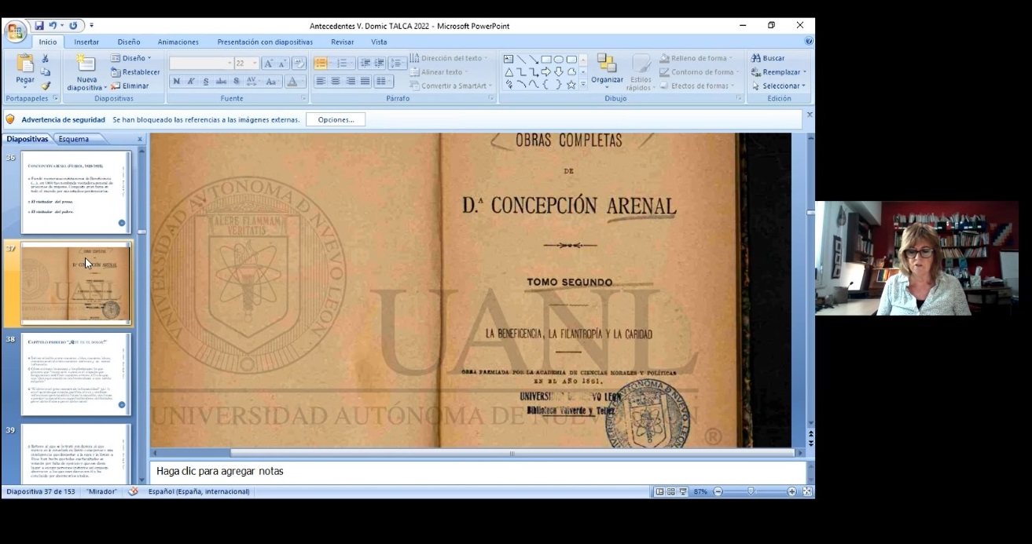Select the triangle shape
This screenshot has width=1032, height=544.
click(509, 71)
